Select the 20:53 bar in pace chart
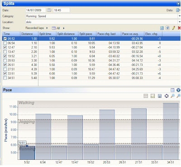The image size is (181, 167). click(107, 135)
